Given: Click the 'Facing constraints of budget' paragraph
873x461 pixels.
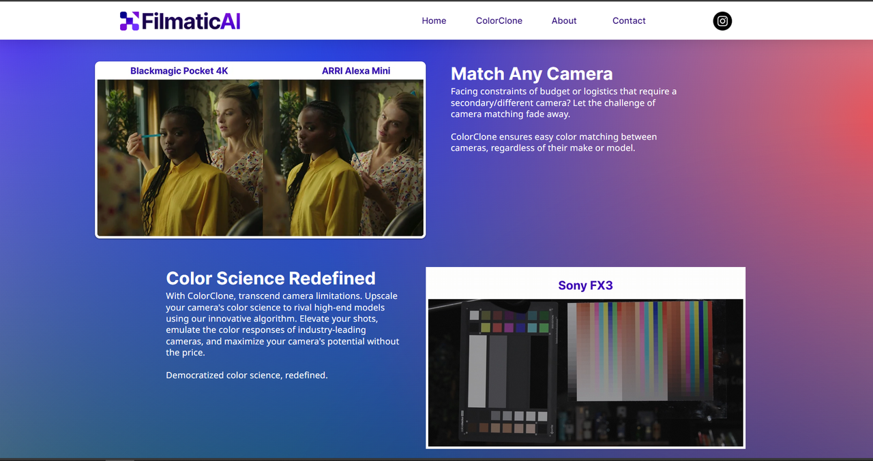Looking at the screenshot, I should 564,103.
